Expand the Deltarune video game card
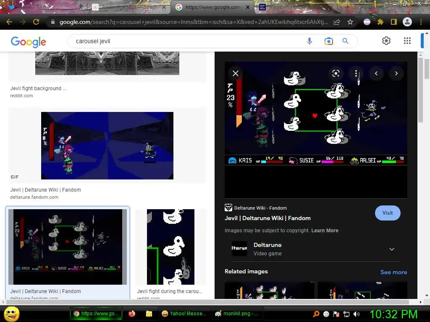Viewport: 430px width, 322px height. tap(316, 249)
